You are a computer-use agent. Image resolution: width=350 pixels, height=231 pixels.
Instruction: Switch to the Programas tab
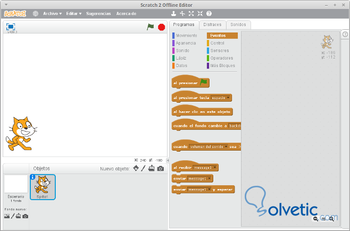[184, 24]
